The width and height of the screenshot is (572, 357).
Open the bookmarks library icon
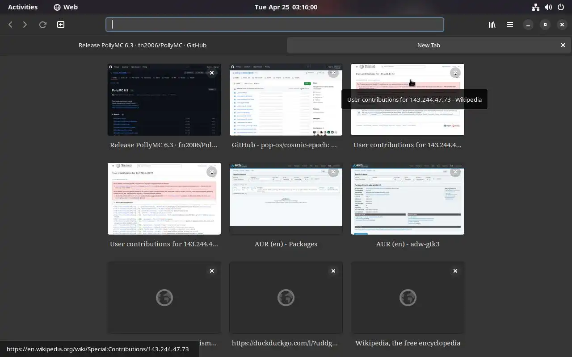pyautogui.click(x=492, y=25)
